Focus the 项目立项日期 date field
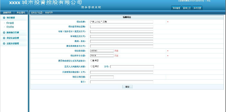226x112 pixels. (102, 77)
